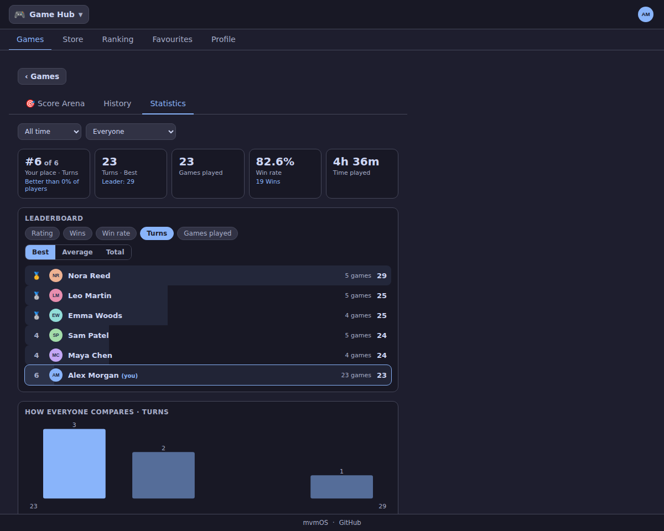664x531 pixels.
Task: Switch to the History tab
Action: coord(117,103)
